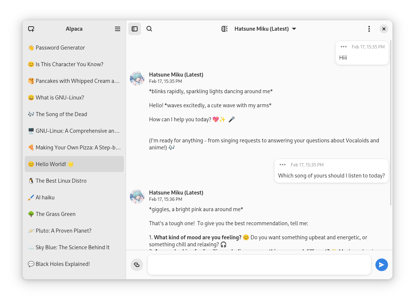Screen dimensions: 415x304
Task: Click the Alpaca title in the sidebar header
Action: pos(74,29)
